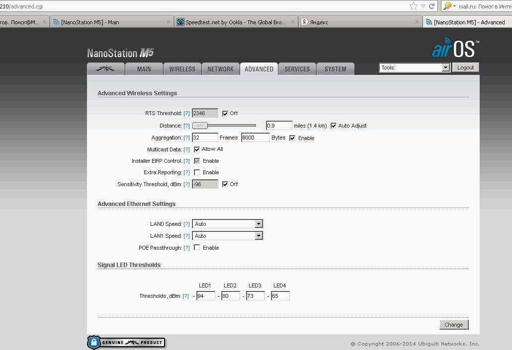This screenshot has width=512, height=350.
Task: Switch to the Speedtest.net browser tab
Action: pyautogui.click(x=236, y=22)
